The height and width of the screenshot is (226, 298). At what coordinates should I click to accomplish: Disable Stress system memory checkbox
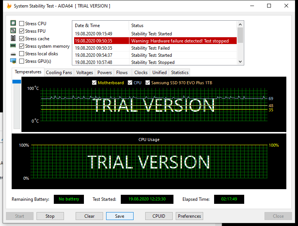(x=22, y=46)
